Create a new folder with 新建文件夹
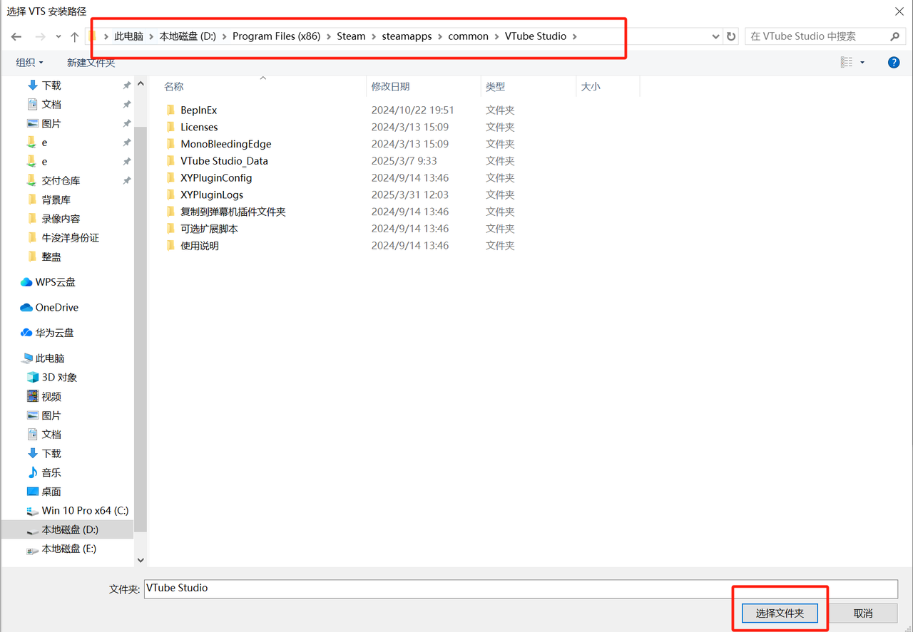 coord(91,63)
